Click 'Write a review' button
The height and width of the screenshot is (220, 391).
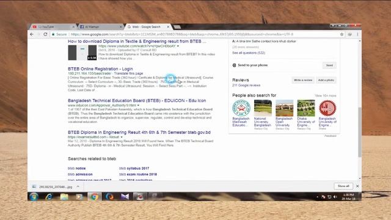tap(303, 80)
